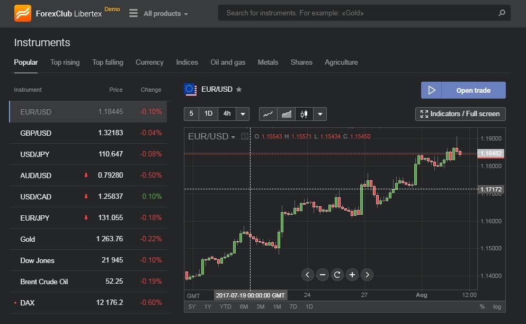Select the EUR/JPY instrument row

coord(88,217)
